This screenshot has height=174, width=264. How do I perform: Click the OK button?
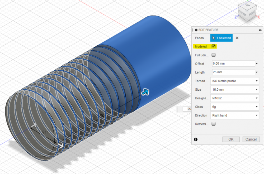click(x=231, y=139)
